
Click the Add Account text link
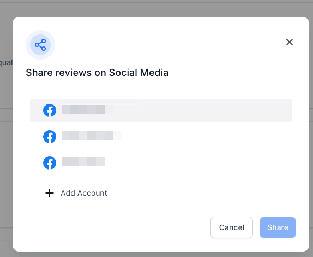pyautogui.click(x=84, y=193)
